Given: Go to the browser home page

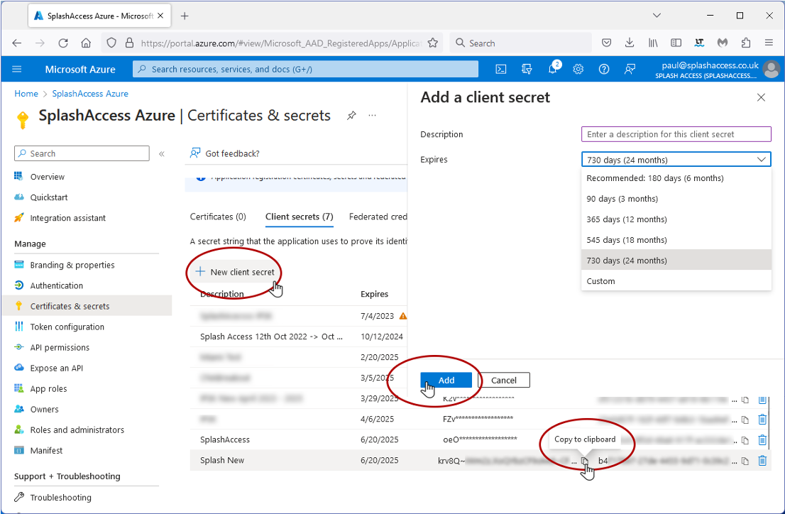Looking at the screenshot, I should pyautogui.click(x=86, y=43).
